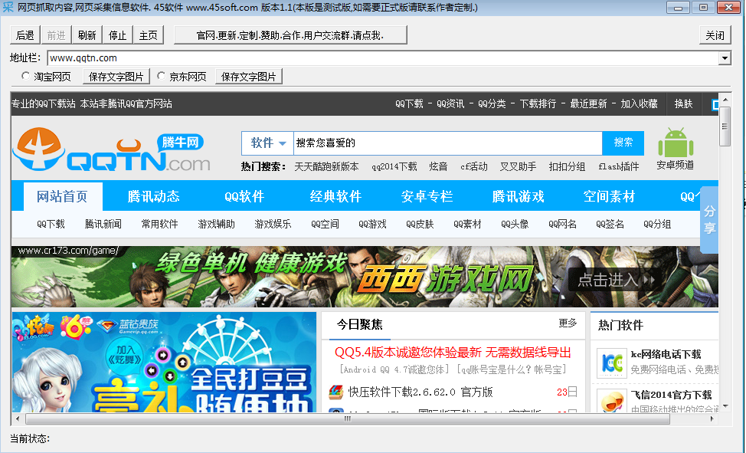This screenshot has height=453, width=746.
Task: Click 保存文字图片 button next to 京东网页
Action: (x=249, y=77)
